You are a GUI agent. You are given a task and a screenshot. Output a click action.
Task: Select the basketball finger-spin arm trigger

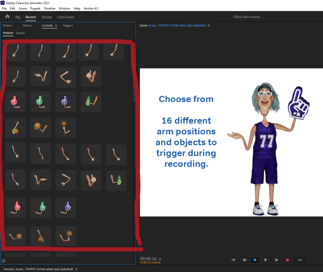(66, 127)
